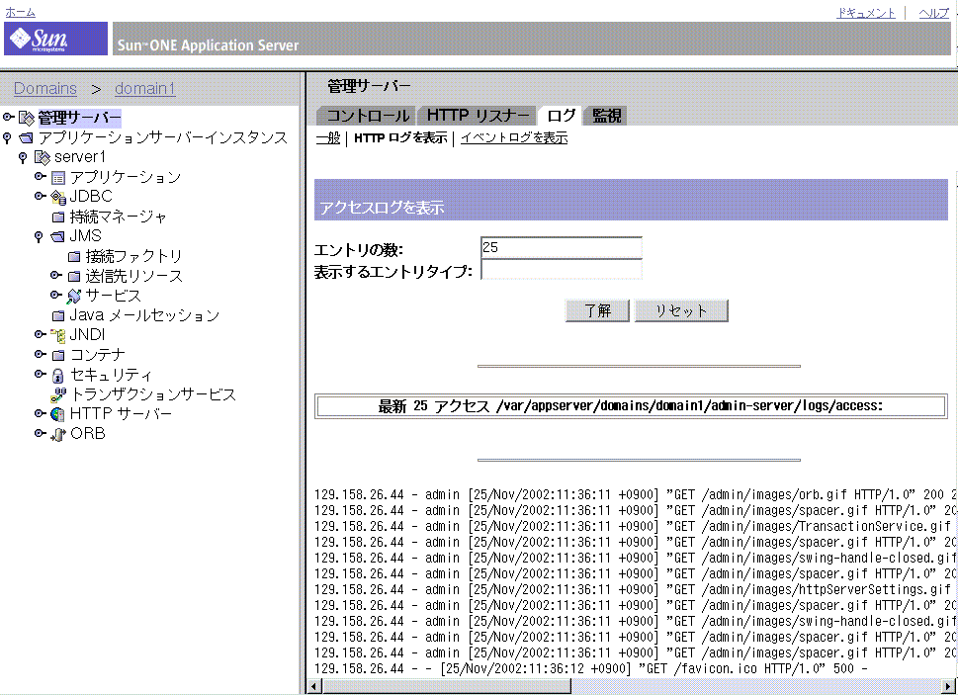The width and height of the screenshot is (958, 695).
Task: Collapse the JMS node handle
Action: click(x=39, y=237)
